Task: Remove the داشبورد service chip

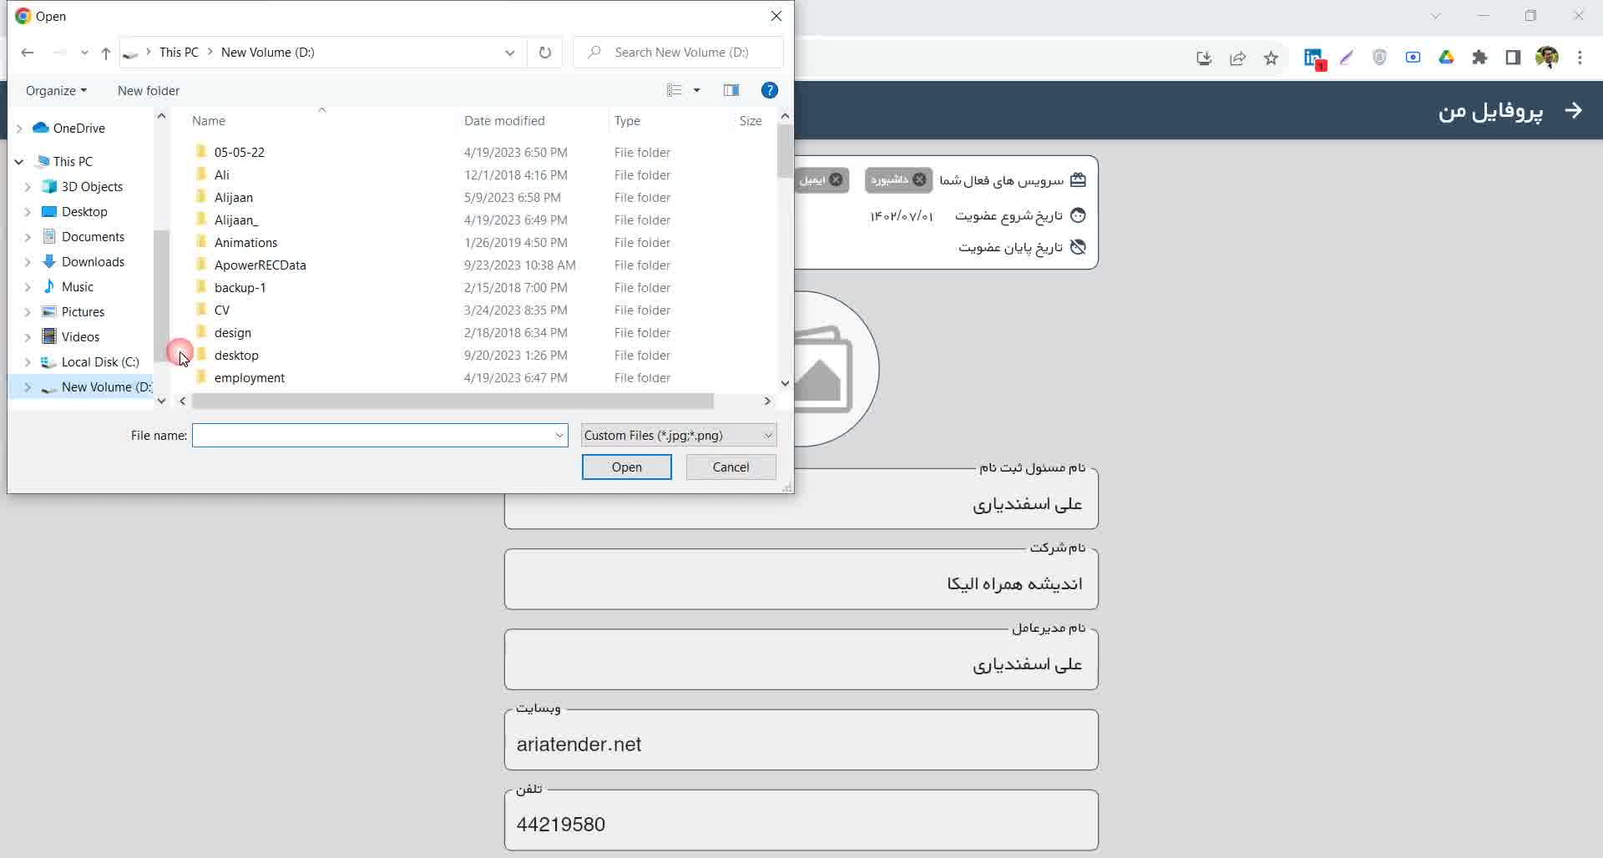Action: coord(919,179)
